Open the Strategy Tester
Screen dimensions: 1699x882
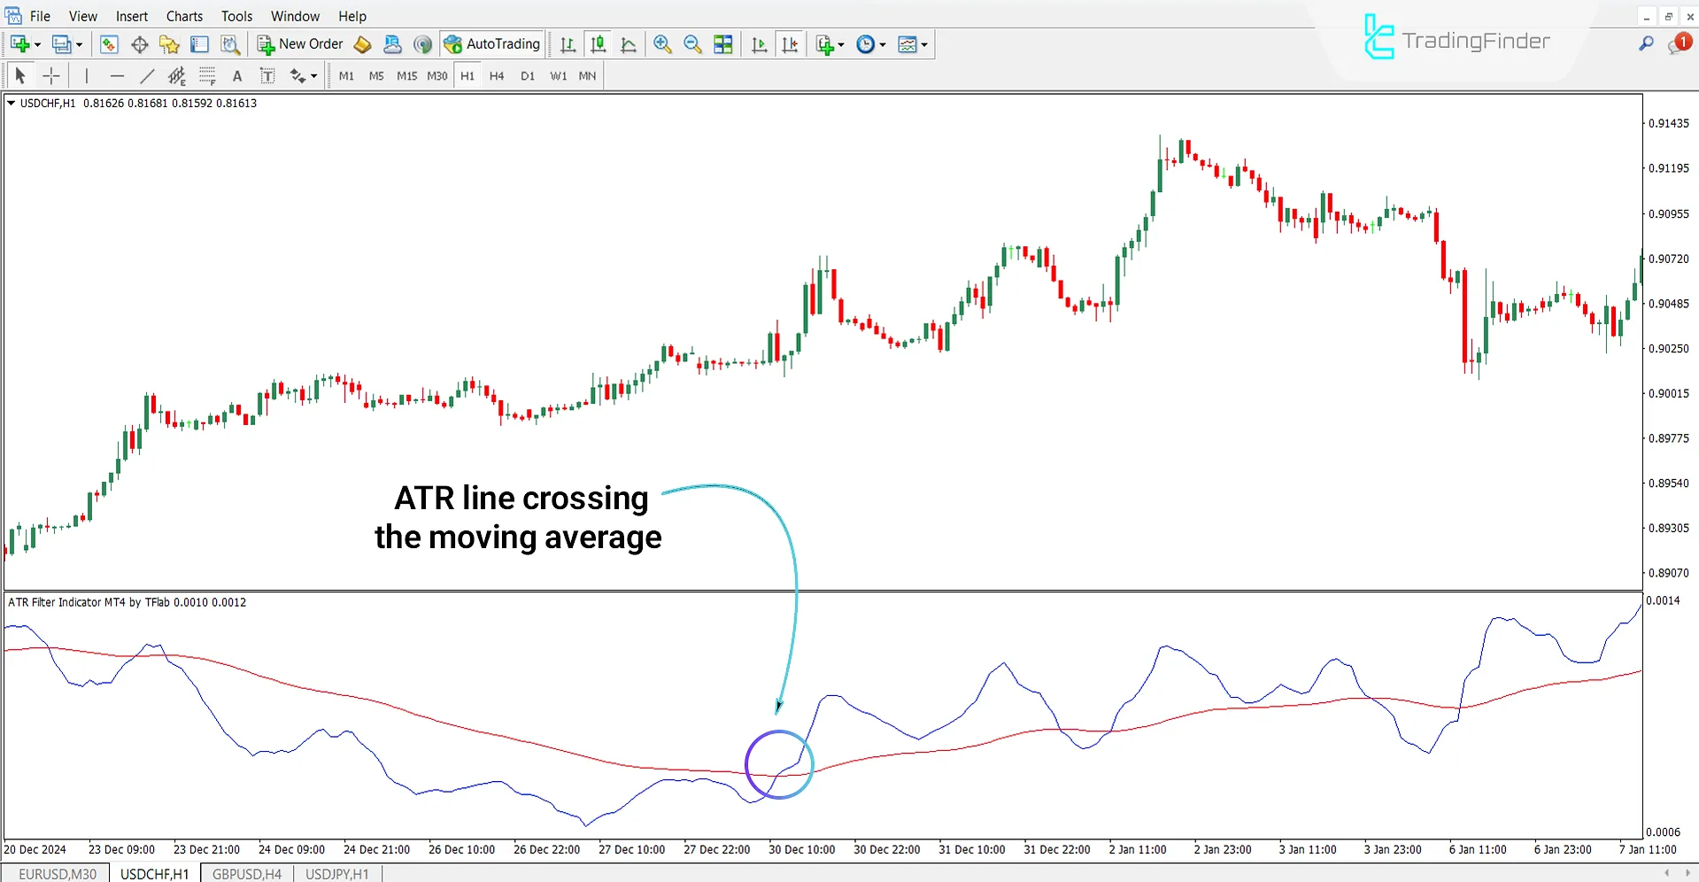click(229, 43)
